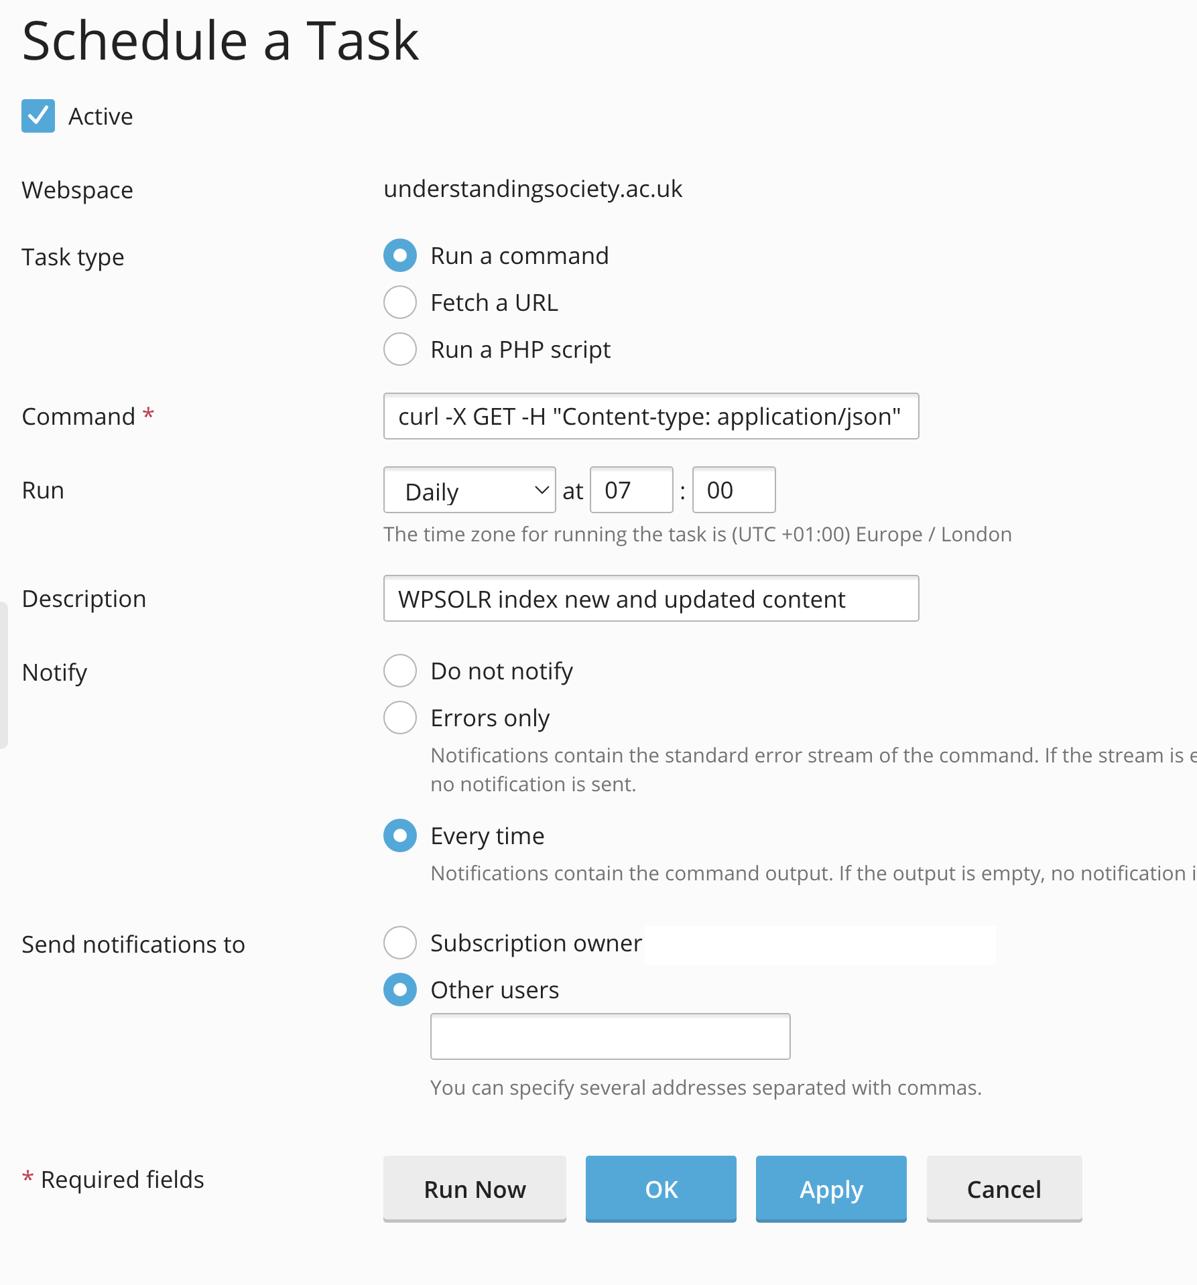Uncheck the Active checkbox

point(38,116)
